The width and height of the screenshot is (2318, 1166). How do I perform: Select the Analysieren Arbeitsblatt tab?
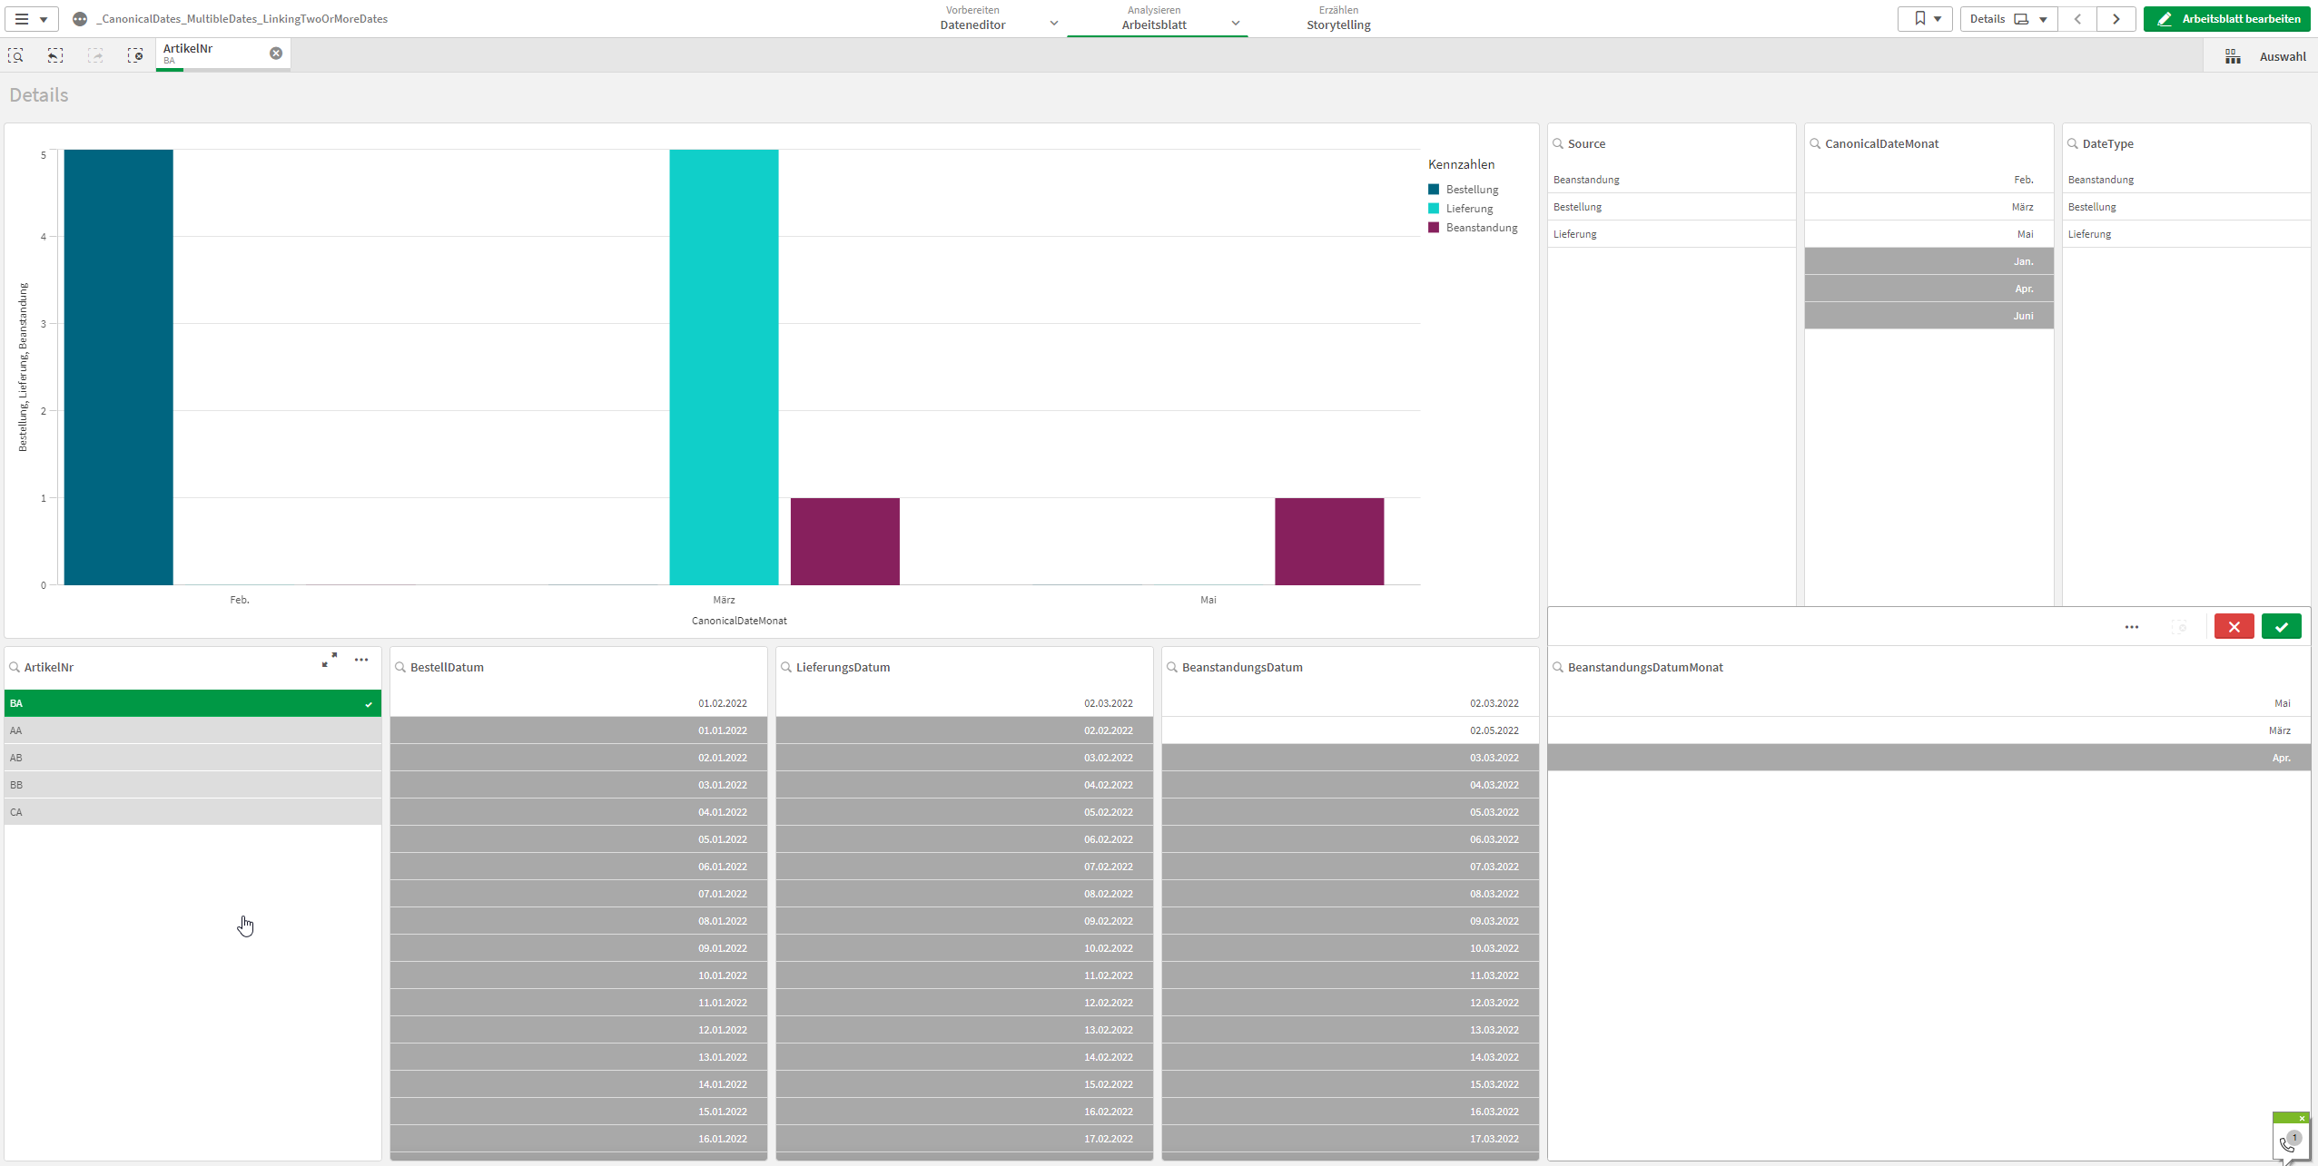[x=1154, y=18]
